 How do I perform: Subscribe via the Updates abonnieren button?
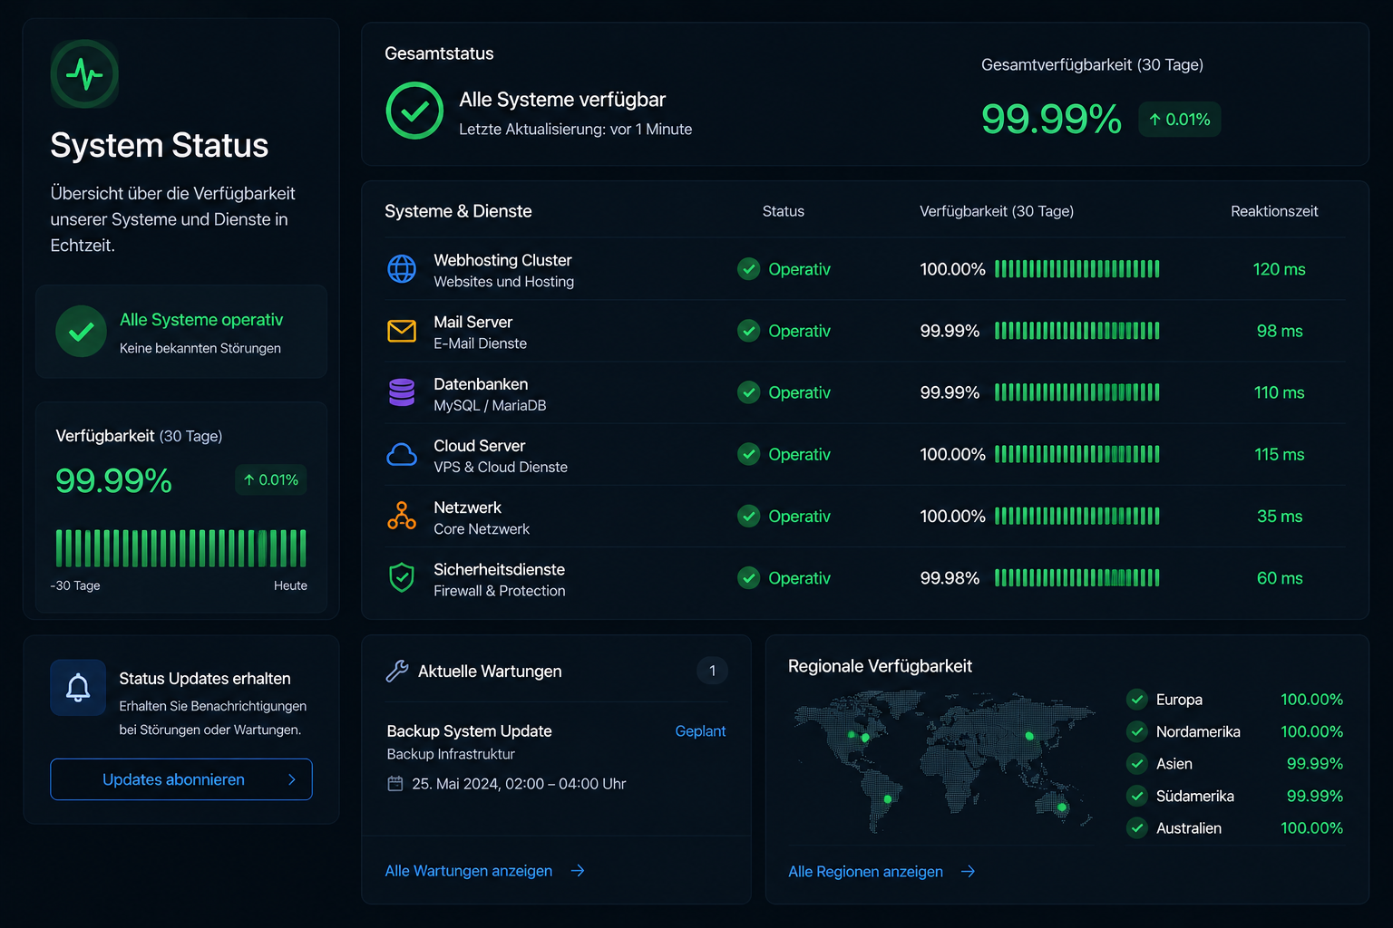coord(181,779)
